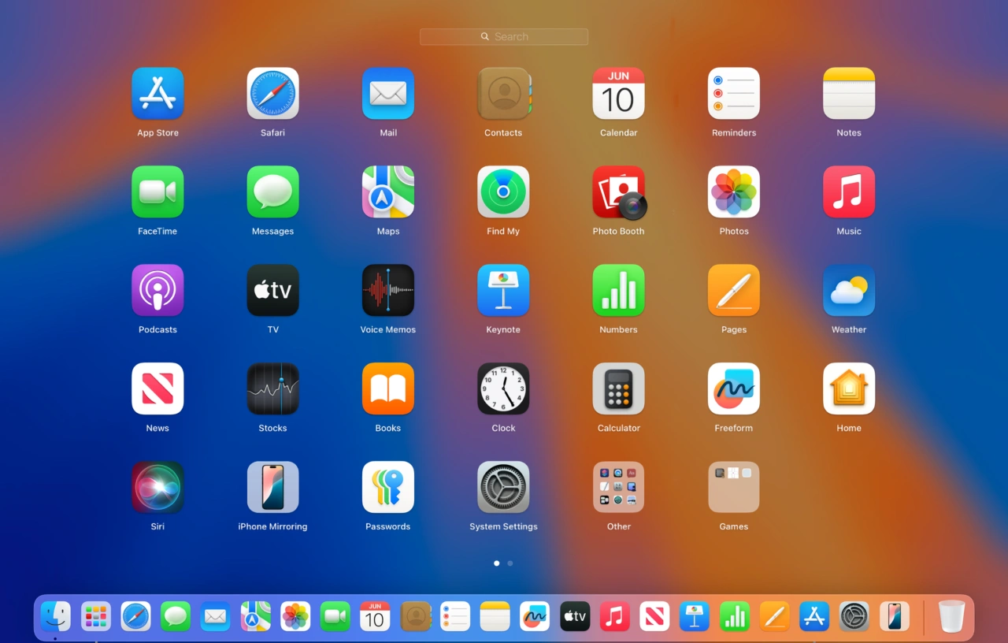1008x643 pixels.
Task: Open Finder from the Dock
Action: 56,616
